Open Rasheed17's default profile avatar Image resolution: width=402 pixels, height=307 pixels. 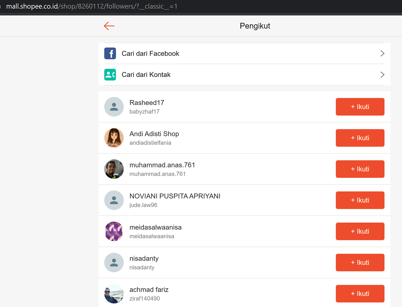coord(114,107)
